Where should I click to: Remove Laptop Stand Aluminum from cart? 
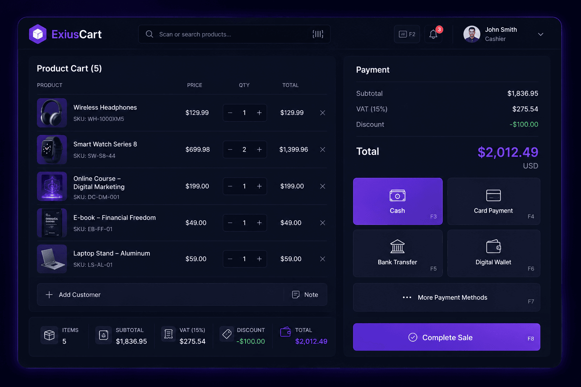pyautogui.click(x=323, y=259)
